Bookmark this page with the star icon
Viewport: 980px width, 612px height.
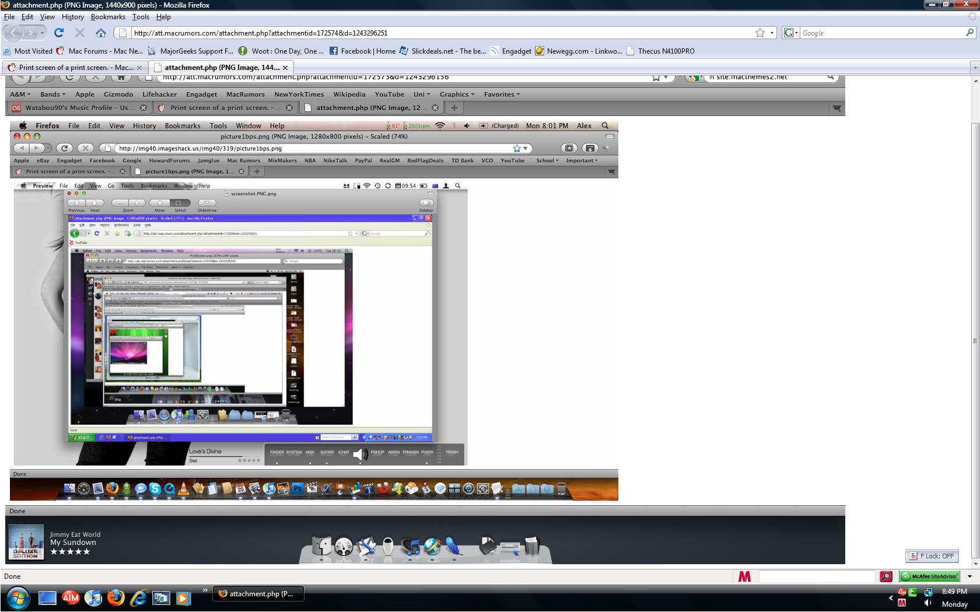(x=759, y=33)
